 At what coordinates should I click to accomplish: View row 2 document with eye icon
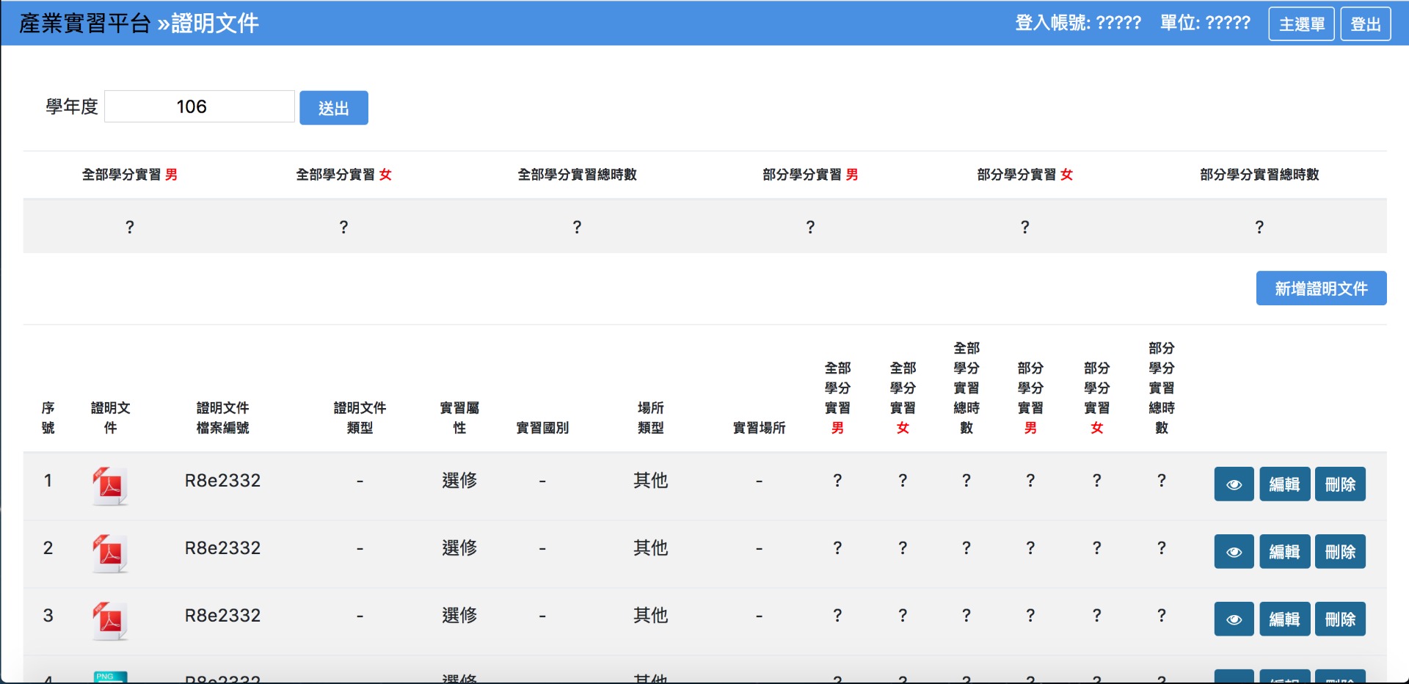tap(1234, 552)
